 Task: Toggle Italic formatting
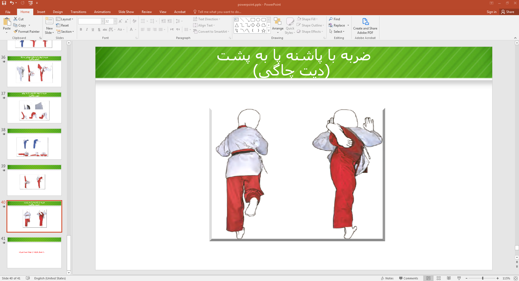87,29
